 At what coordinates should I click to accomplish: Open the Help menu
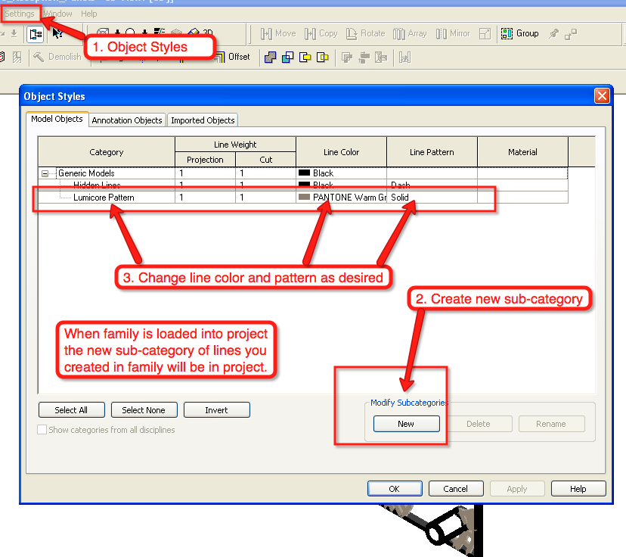coord(88,14)
